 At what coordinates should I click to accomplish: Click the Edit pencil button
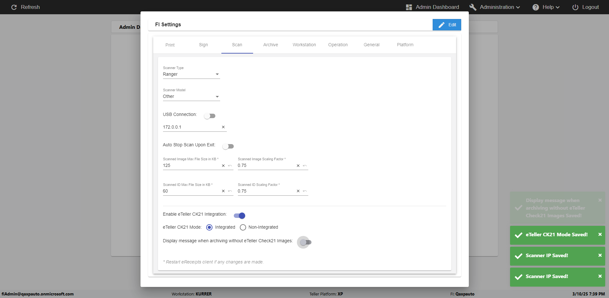tap(447, 25)
